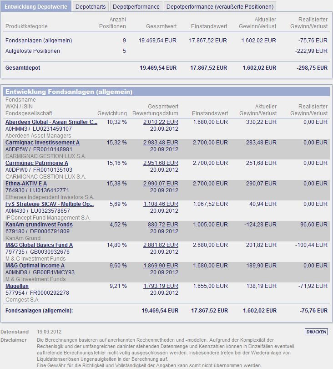Select Ethenea Independent Investors S.A. text
Screen dimensions: 333x369
50,197
